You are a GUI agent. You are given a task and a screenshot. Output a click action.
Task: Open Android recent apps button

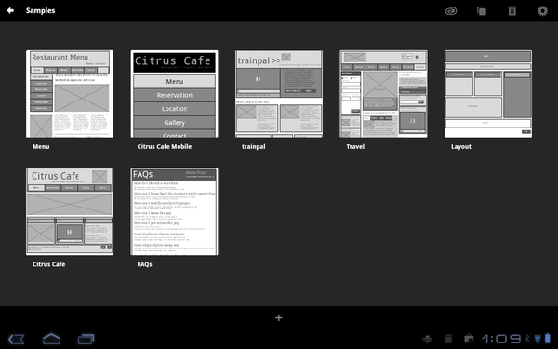[x=86, y=339]
